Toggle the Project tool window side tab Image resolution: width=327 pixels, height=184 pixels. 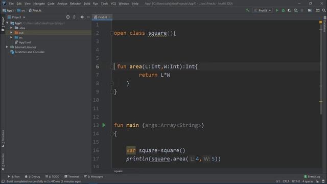[x=3, y=24]
